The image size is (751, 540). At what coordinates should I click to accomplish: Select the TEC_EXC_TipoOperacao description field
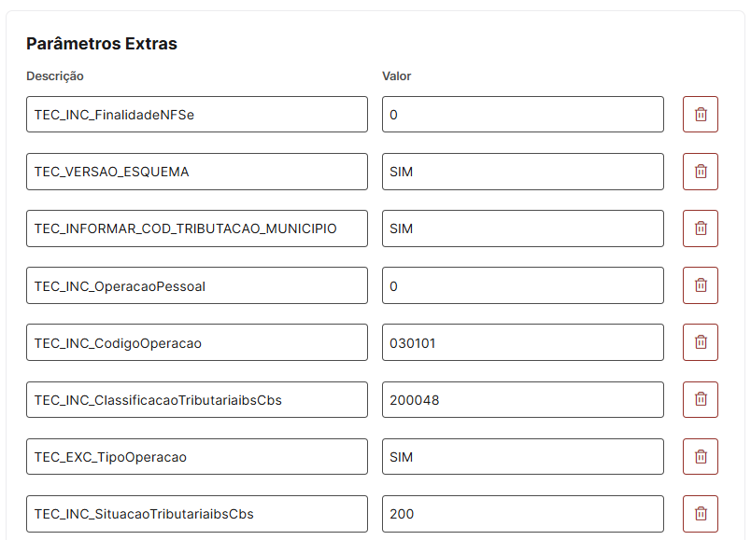(x=197, y=457)
